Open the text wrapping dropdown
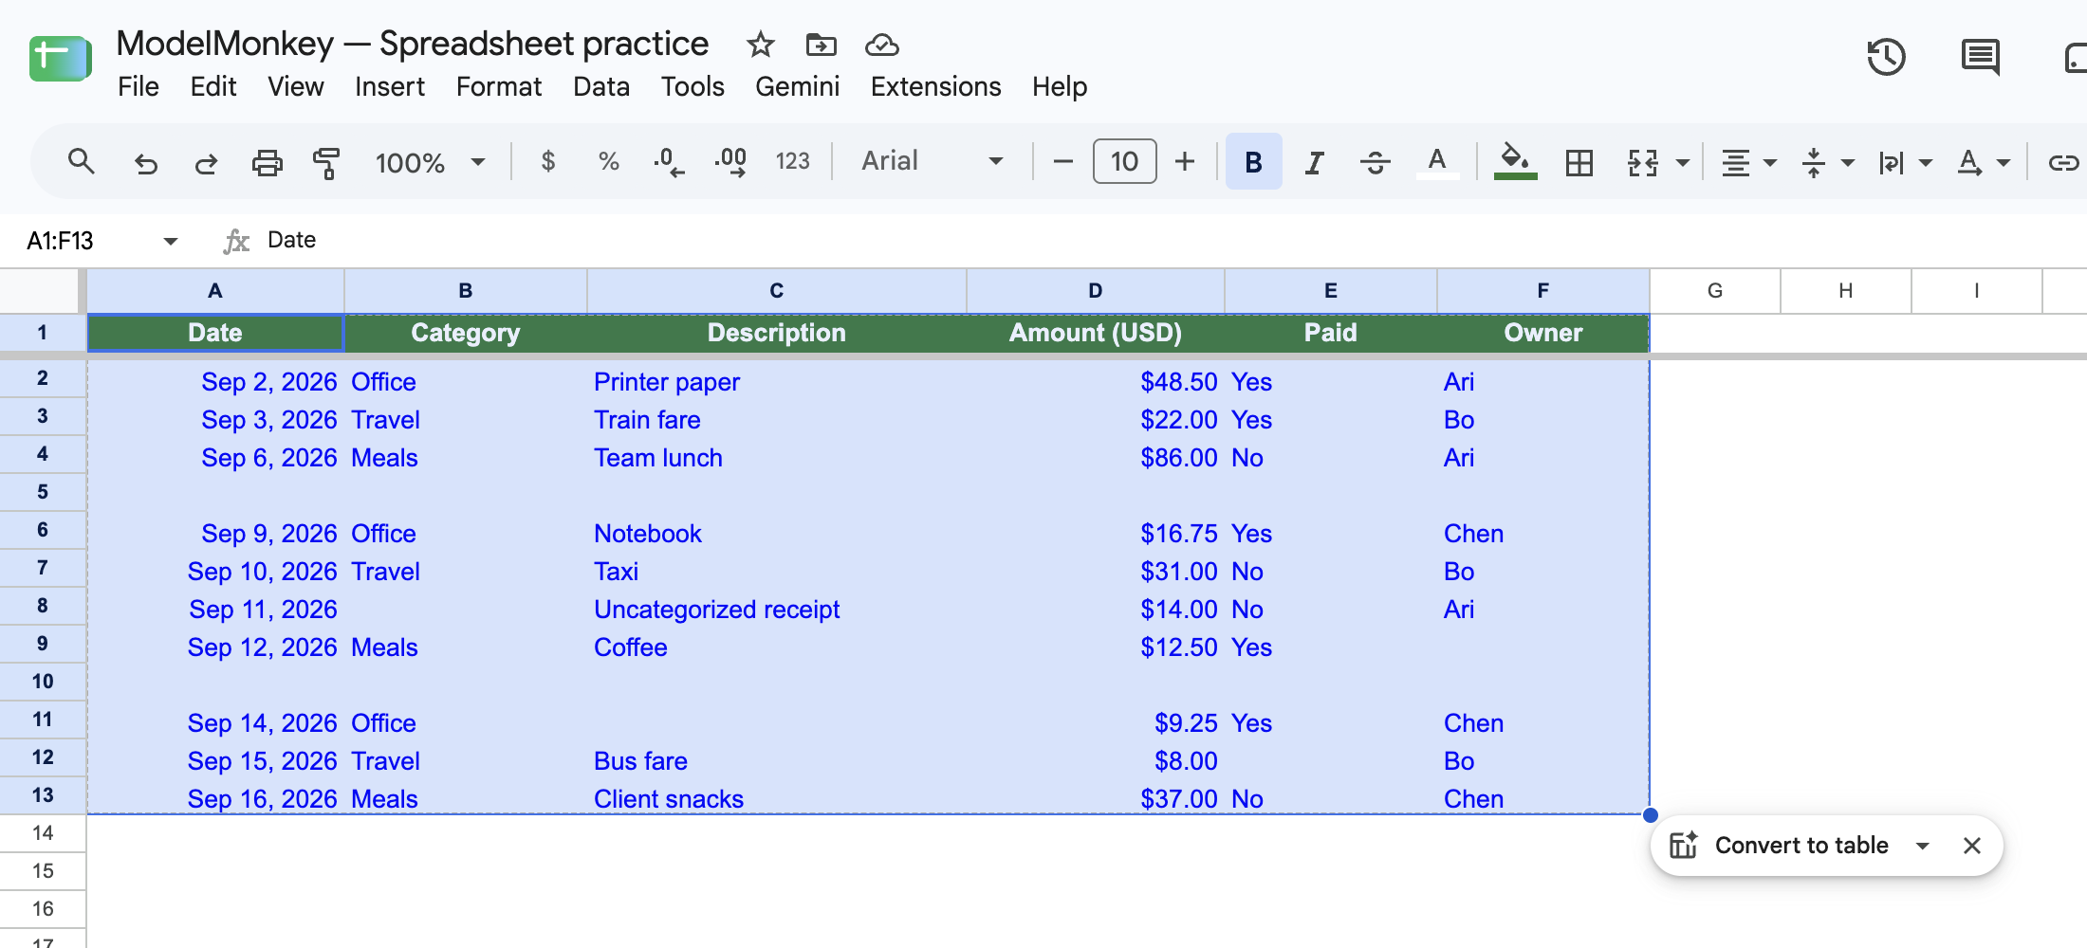This screenshot has width=2087, height=948. (1905, 163)
